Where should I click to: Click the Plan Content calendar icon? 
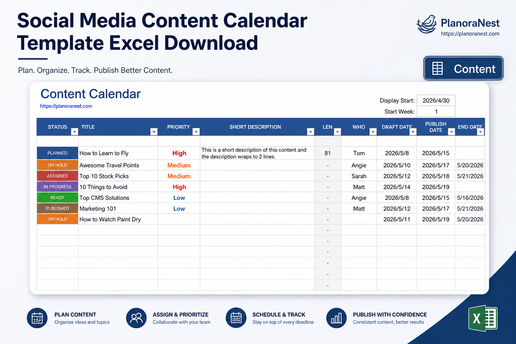click(37, 318)
